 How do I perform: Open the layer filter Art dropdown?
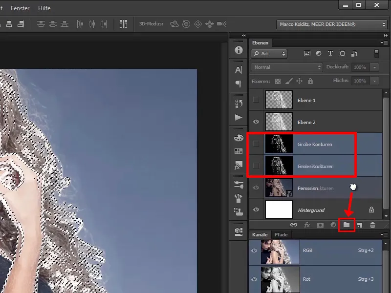pyautogui.click(x=269, y=54)
